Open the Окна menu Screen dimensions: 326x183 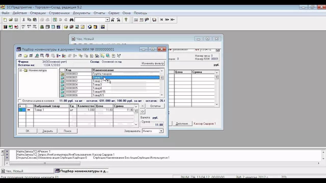(x=127, y=13)
